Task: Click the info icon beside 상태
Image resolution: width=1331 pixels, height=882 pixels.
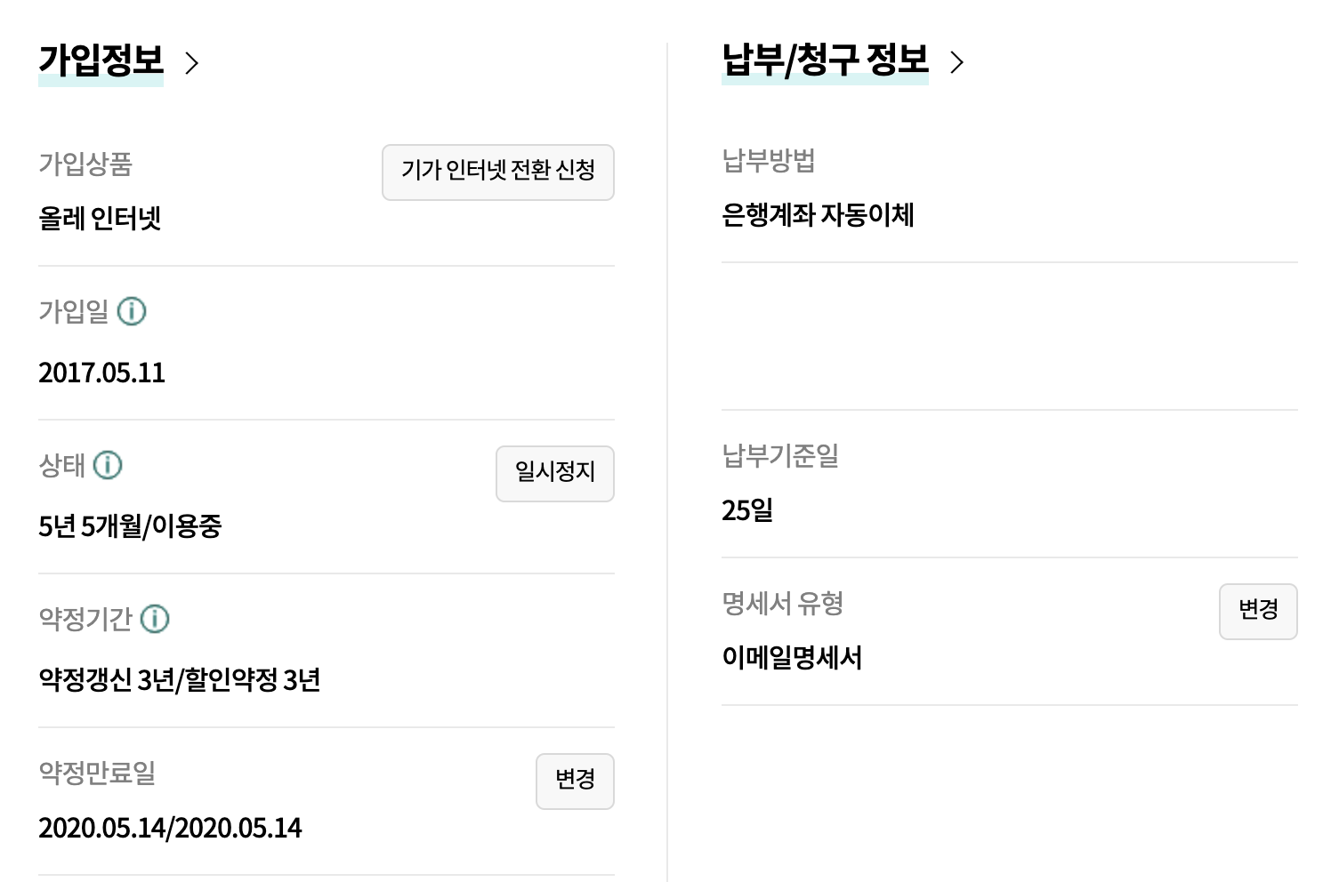Action: click(108, 465)
